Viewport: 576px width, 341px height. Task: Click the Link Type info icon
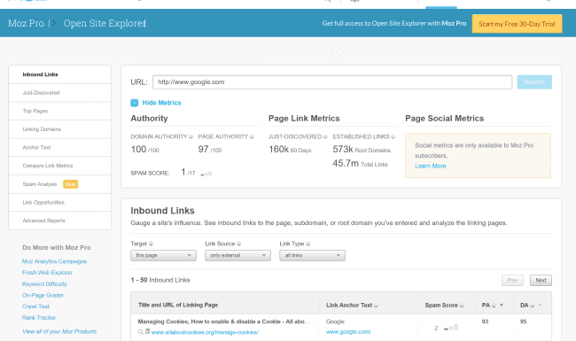coord(307,244)
